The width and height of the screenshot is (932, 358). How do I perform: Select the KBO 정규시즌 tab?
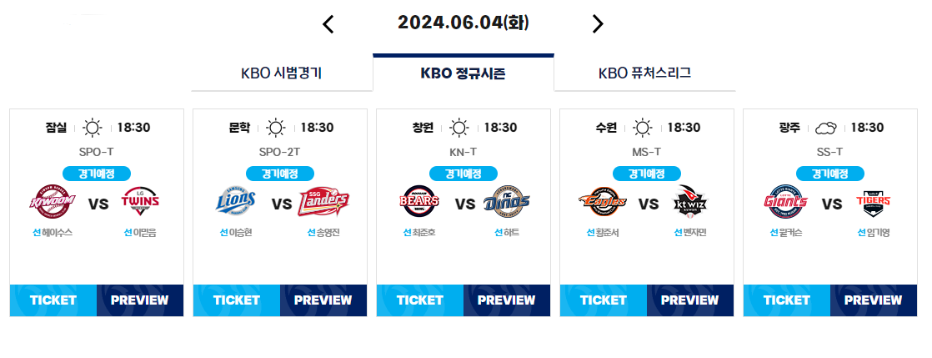click(463, 73)
